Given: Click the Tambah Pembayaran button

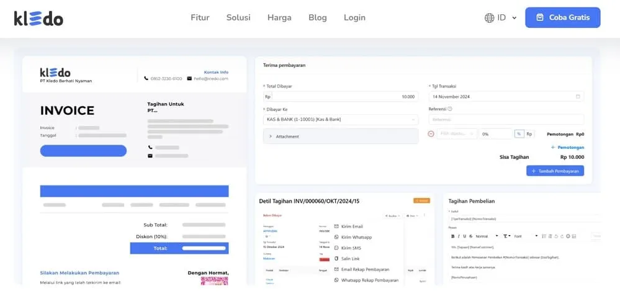Looking at the screenshot, I should (x=555, y=171).
